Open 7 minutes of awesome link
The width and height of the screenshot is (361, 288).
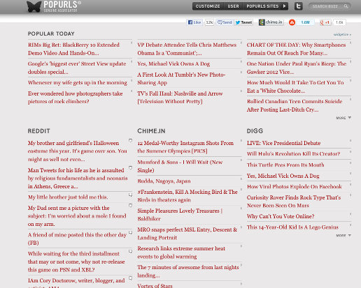tap(188, 271)
